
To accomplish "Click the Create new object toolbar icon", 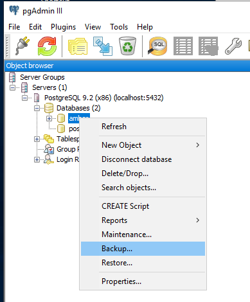I will 103,46.
